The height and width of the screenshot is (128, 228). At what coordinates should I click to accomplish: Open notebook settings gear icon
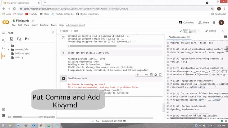pyautogui.click(x=214, y=22)
